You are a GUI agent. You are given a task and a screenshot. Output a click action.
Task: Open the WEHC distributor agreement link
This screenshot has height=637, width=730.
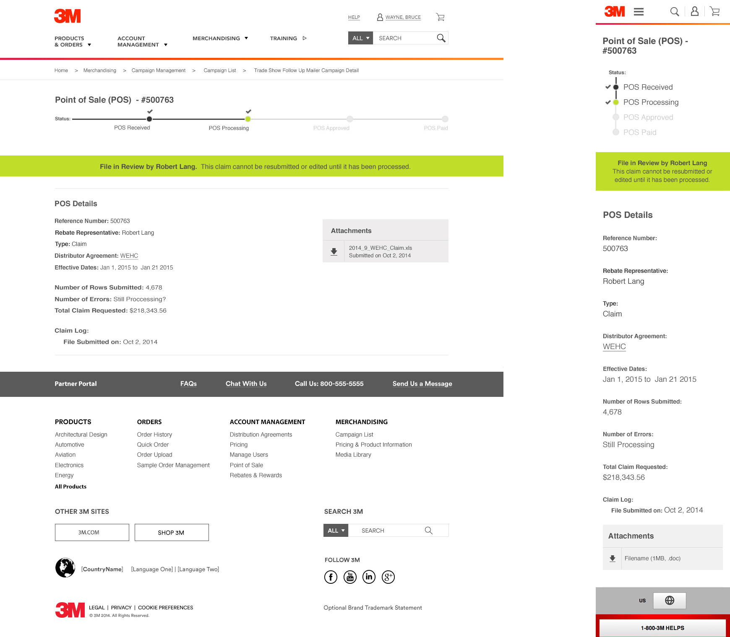click(x=129, y=256)
